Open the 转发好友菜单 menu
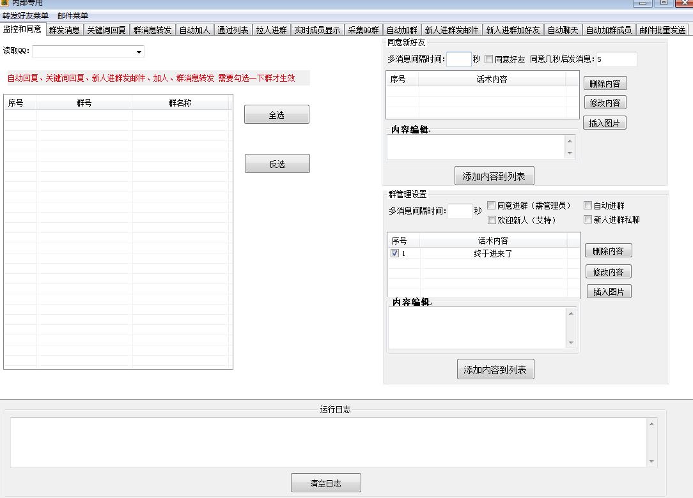 click(x=26, y=15)
